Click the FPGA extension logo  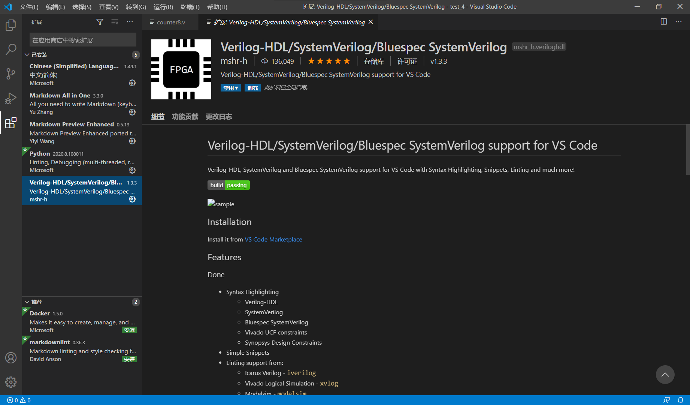tap(181, 69)
